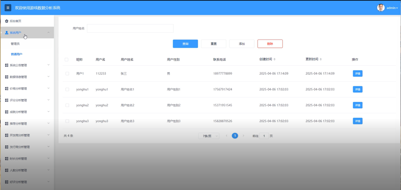The height and width of the screenshot is (190, 401).
Task: Click the 删除 delete button
Action: point(270,44)
